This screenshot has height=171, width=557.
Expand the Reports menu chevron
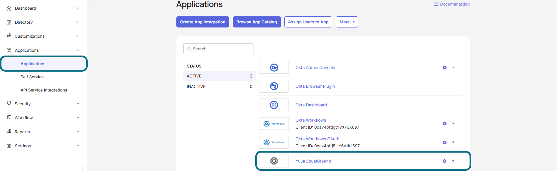(78, 132)
